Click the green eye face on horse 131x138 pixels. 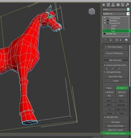point(50,16)
